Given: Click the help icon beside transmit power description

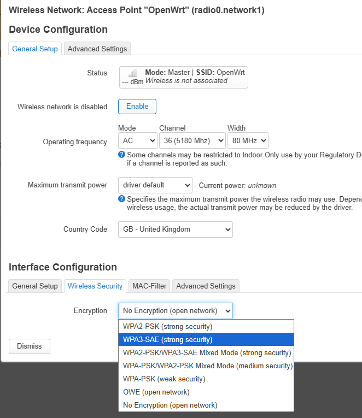Looking at the screenshot, I should tap(121, 199).
